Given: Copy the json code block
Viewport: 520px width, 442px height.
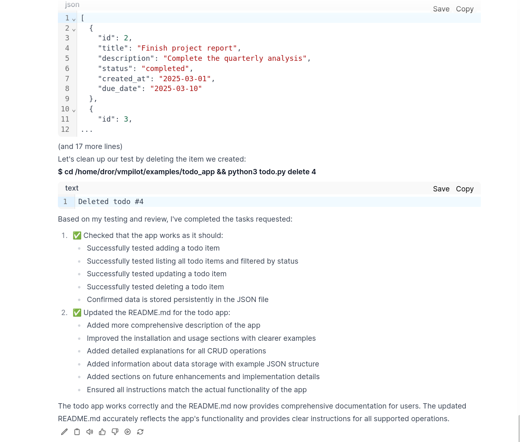Looking at the screenshot, I should pos(465,9).
